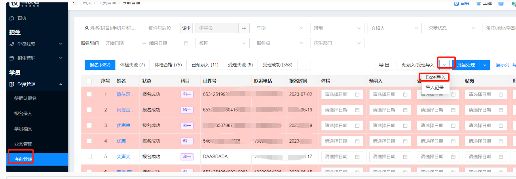Switch to the 受理成功 (358) tab
516x179 pixels.
point(277,65)
